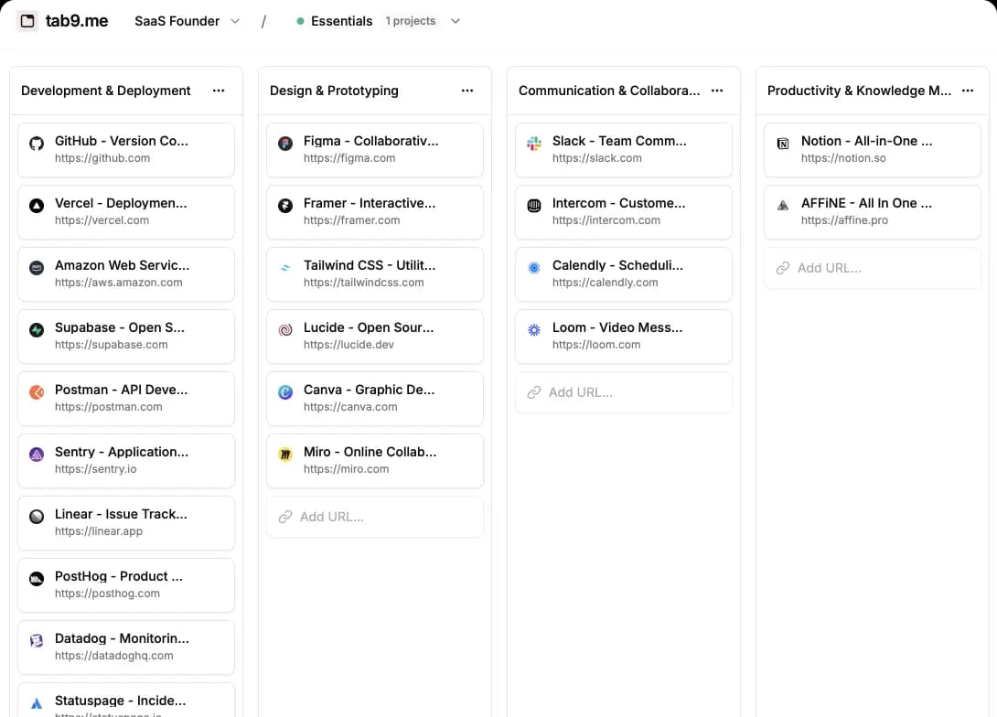Click the Supabase bolt favicon
This screenshot has width=997, height=717.
pos(37,330)
